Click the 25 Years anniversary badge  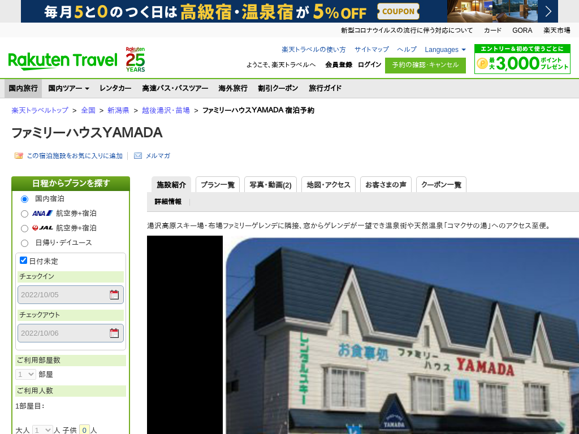coord(135,60)
